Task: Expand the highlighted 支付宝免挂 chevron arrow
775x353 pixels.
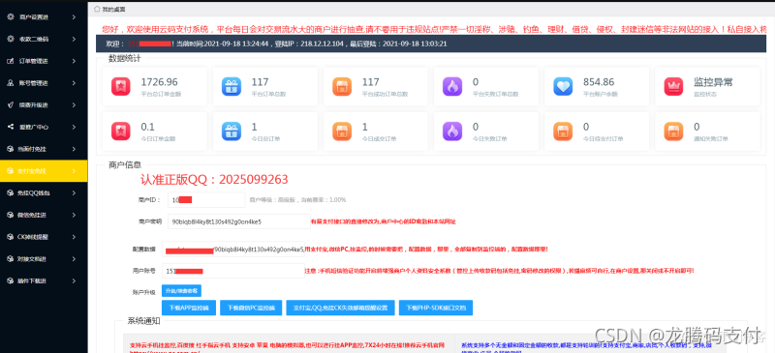Action: click(x=74, y=171)
